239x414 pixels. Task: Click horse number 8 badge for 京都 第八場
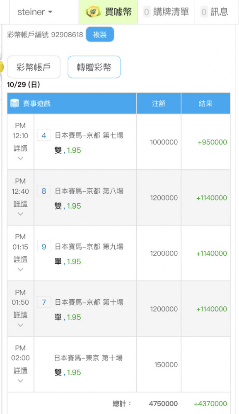[44, 191]
